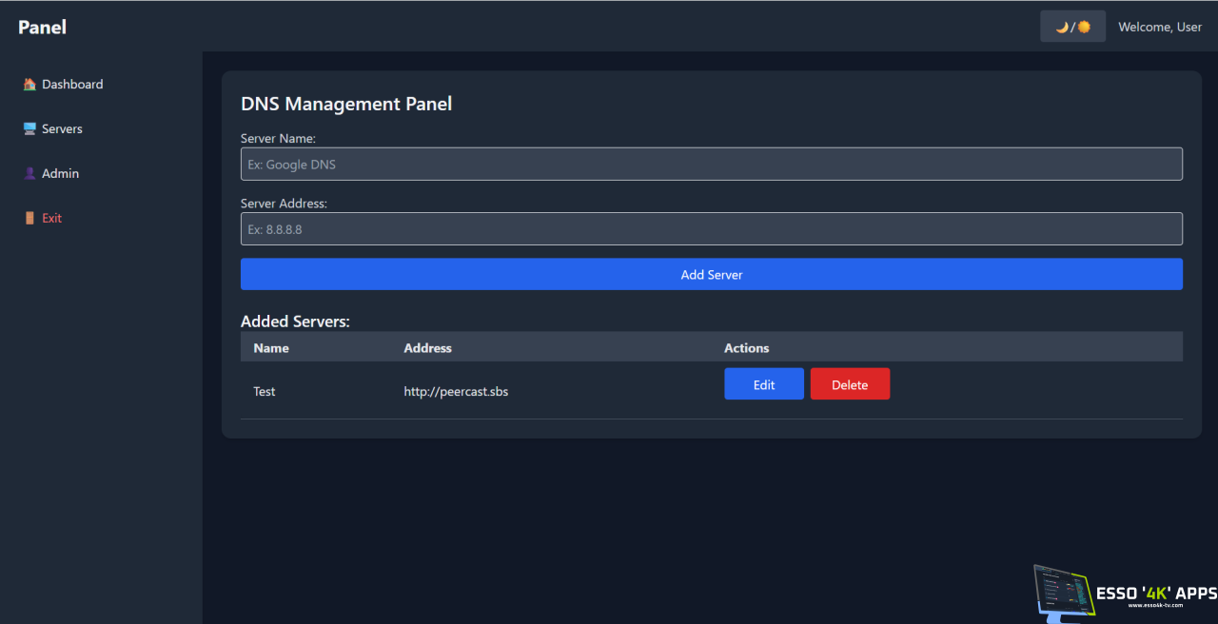Click the Panel title in header

pyautogui.click(x=42, y=27)
